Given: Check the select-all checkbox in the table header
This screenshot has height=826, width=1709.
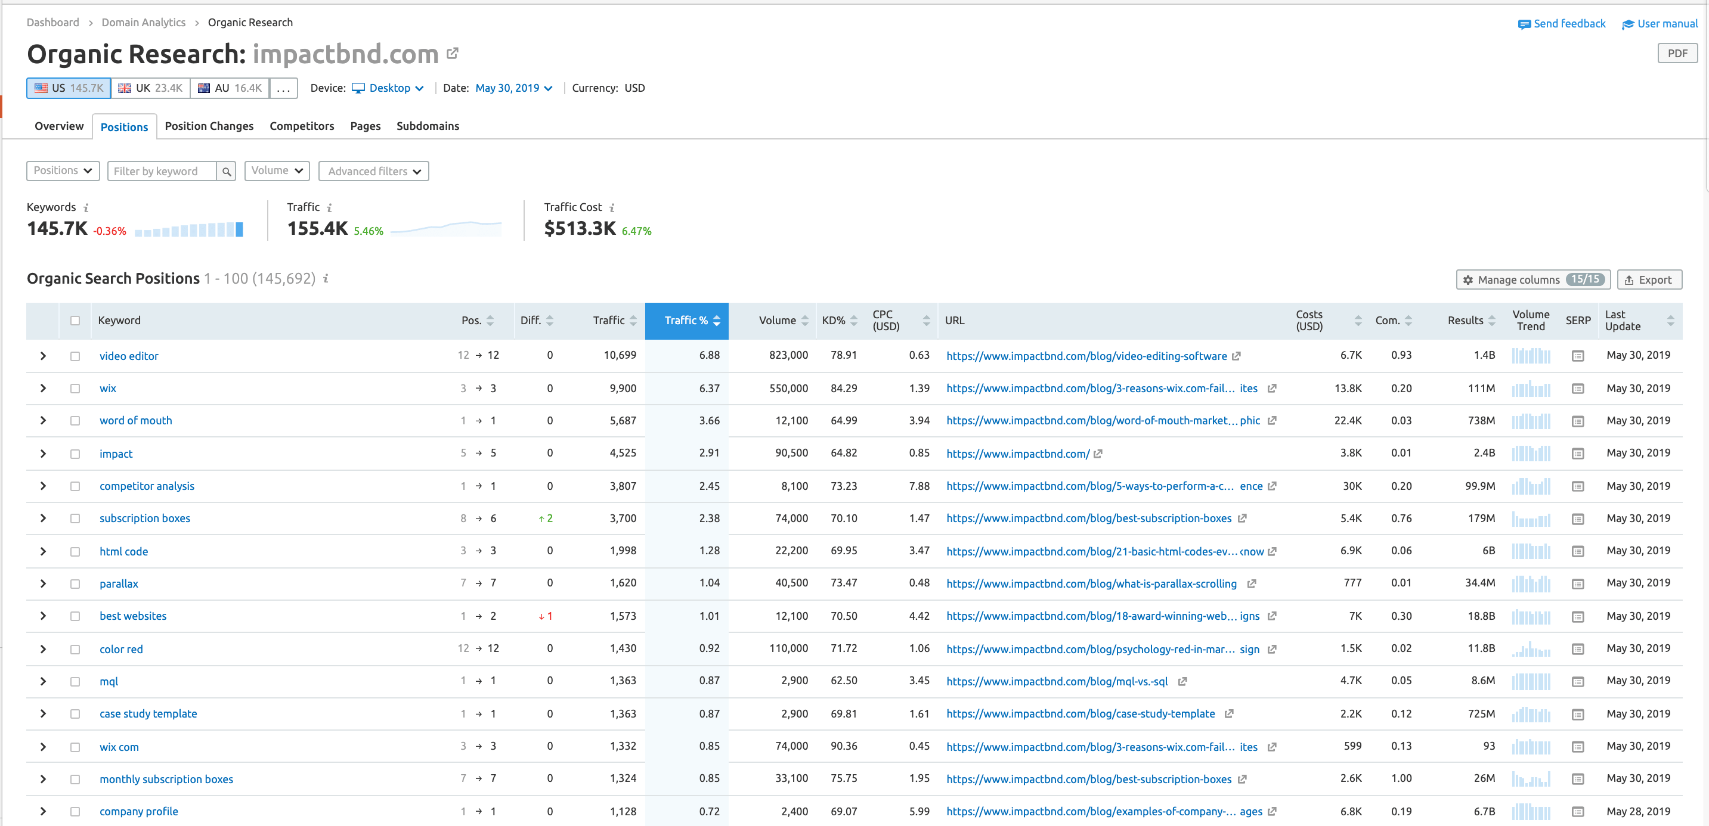Looking at the screenshot, I should (x=75, y=320).
